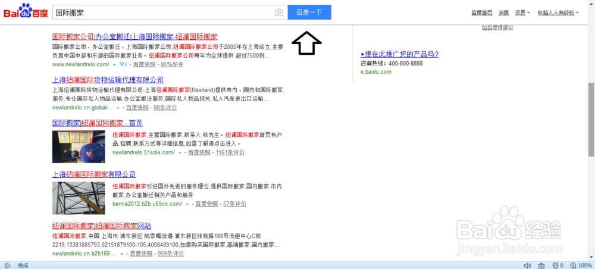This screenshot has width=595, height=269.
Task: Focus the search field containing 国际搬家
Action: [163, 12]
